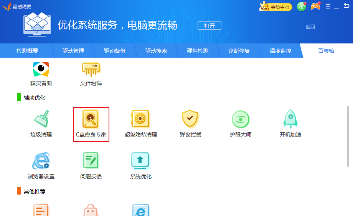Screen dimensions: 353x223
Task: Click the game controller icon in title bar
Action: [x=315, y=7]
